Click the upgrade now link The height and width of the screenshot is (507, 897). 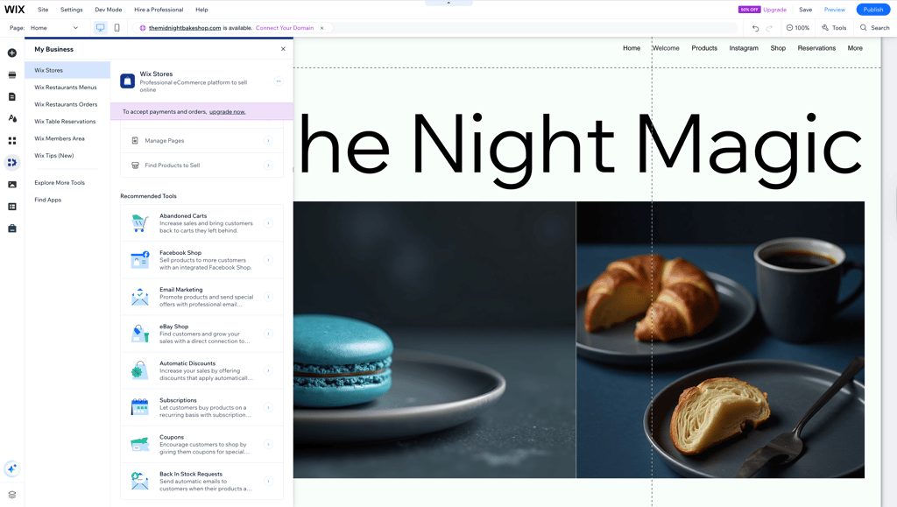tap(227, 112)
